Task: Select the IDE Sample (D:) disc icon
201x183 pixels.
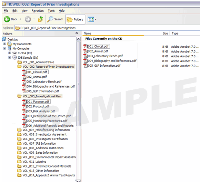Action: pyautogui.click(x=14, y=57)
